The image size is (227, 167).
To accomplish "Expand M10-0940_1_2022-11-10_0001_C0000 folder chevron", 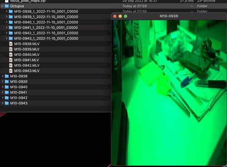I will coord(6,22).
